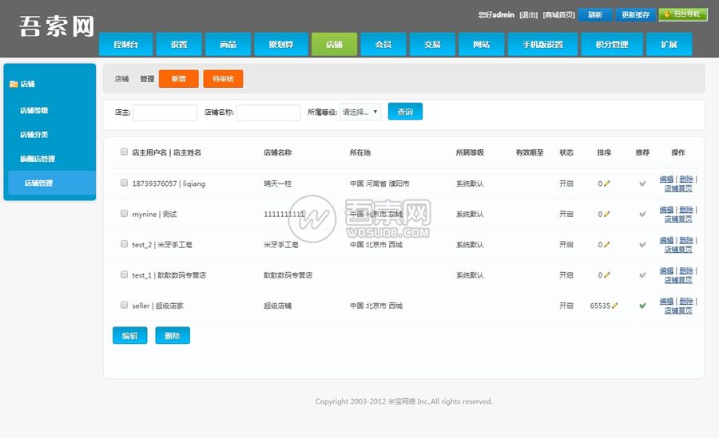Tick the checkbox for test_1 row
719x438 pixels.
124,274
